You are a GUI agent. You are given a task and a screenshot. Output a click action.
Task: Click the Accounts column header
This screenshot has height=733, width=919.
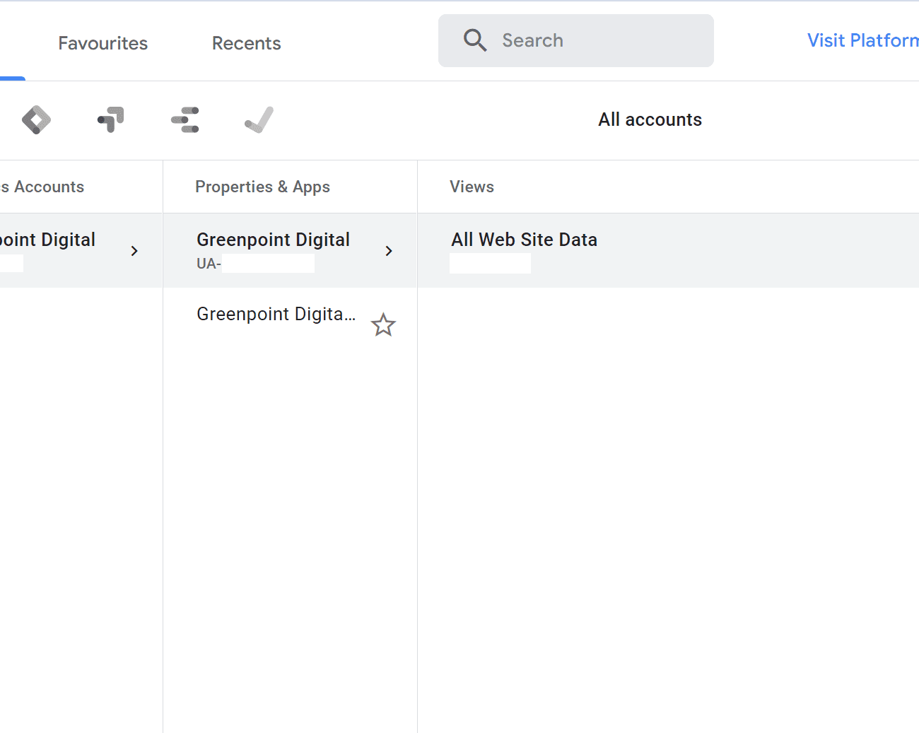[x=42, y=187]
